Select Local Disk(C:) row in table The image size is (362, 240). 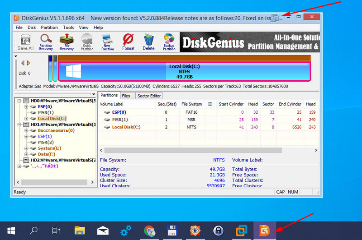tap(209, 127)
